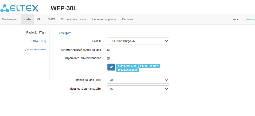Switch to the VAP tab

[x=40, y=19]
